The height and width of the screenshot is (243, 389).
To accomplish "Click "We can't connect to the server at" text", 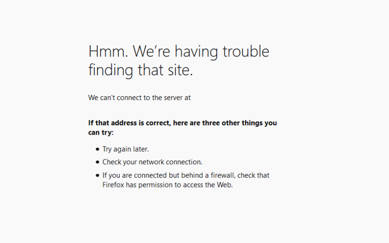I will 140,98.
